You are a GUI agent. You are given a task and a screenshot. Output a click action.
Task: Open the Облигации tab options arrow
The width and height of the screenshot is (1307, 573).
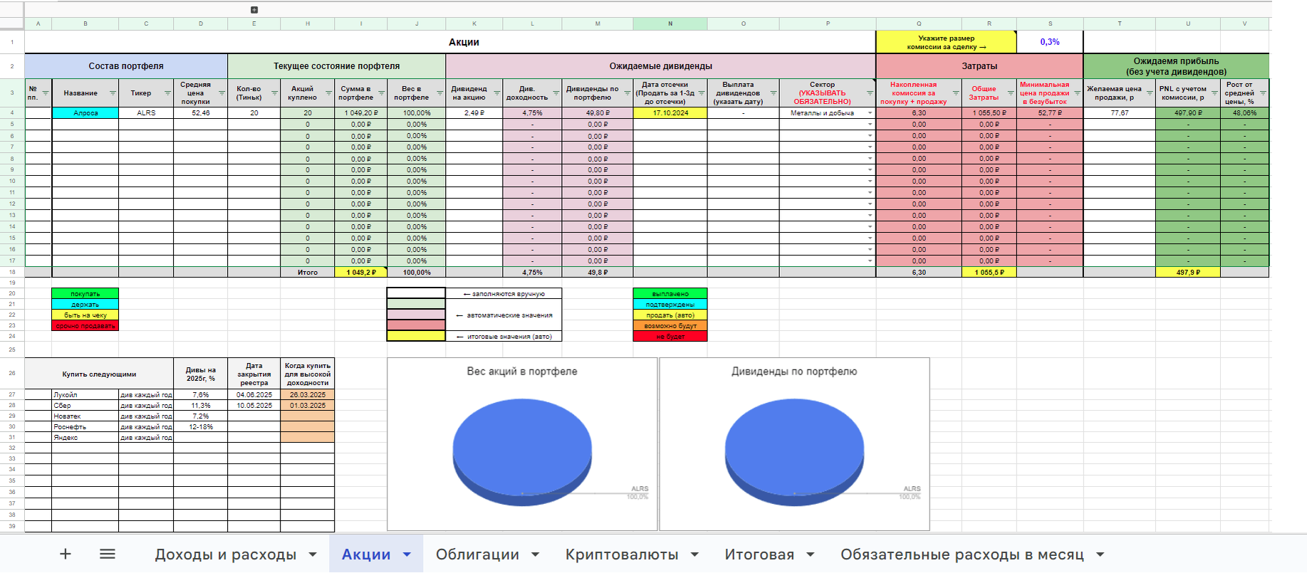tap(536, 554)
